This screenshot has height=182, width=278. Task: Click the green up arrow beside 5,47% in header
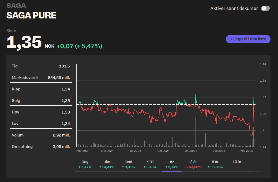point(78,46)
